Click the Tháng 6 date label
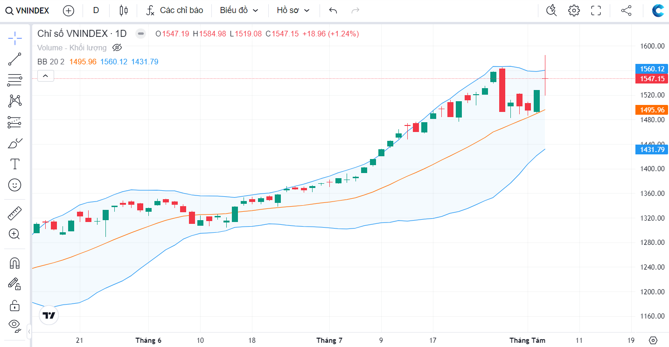The width and height of the screenshot is (669, 347). tap(148, 340)
